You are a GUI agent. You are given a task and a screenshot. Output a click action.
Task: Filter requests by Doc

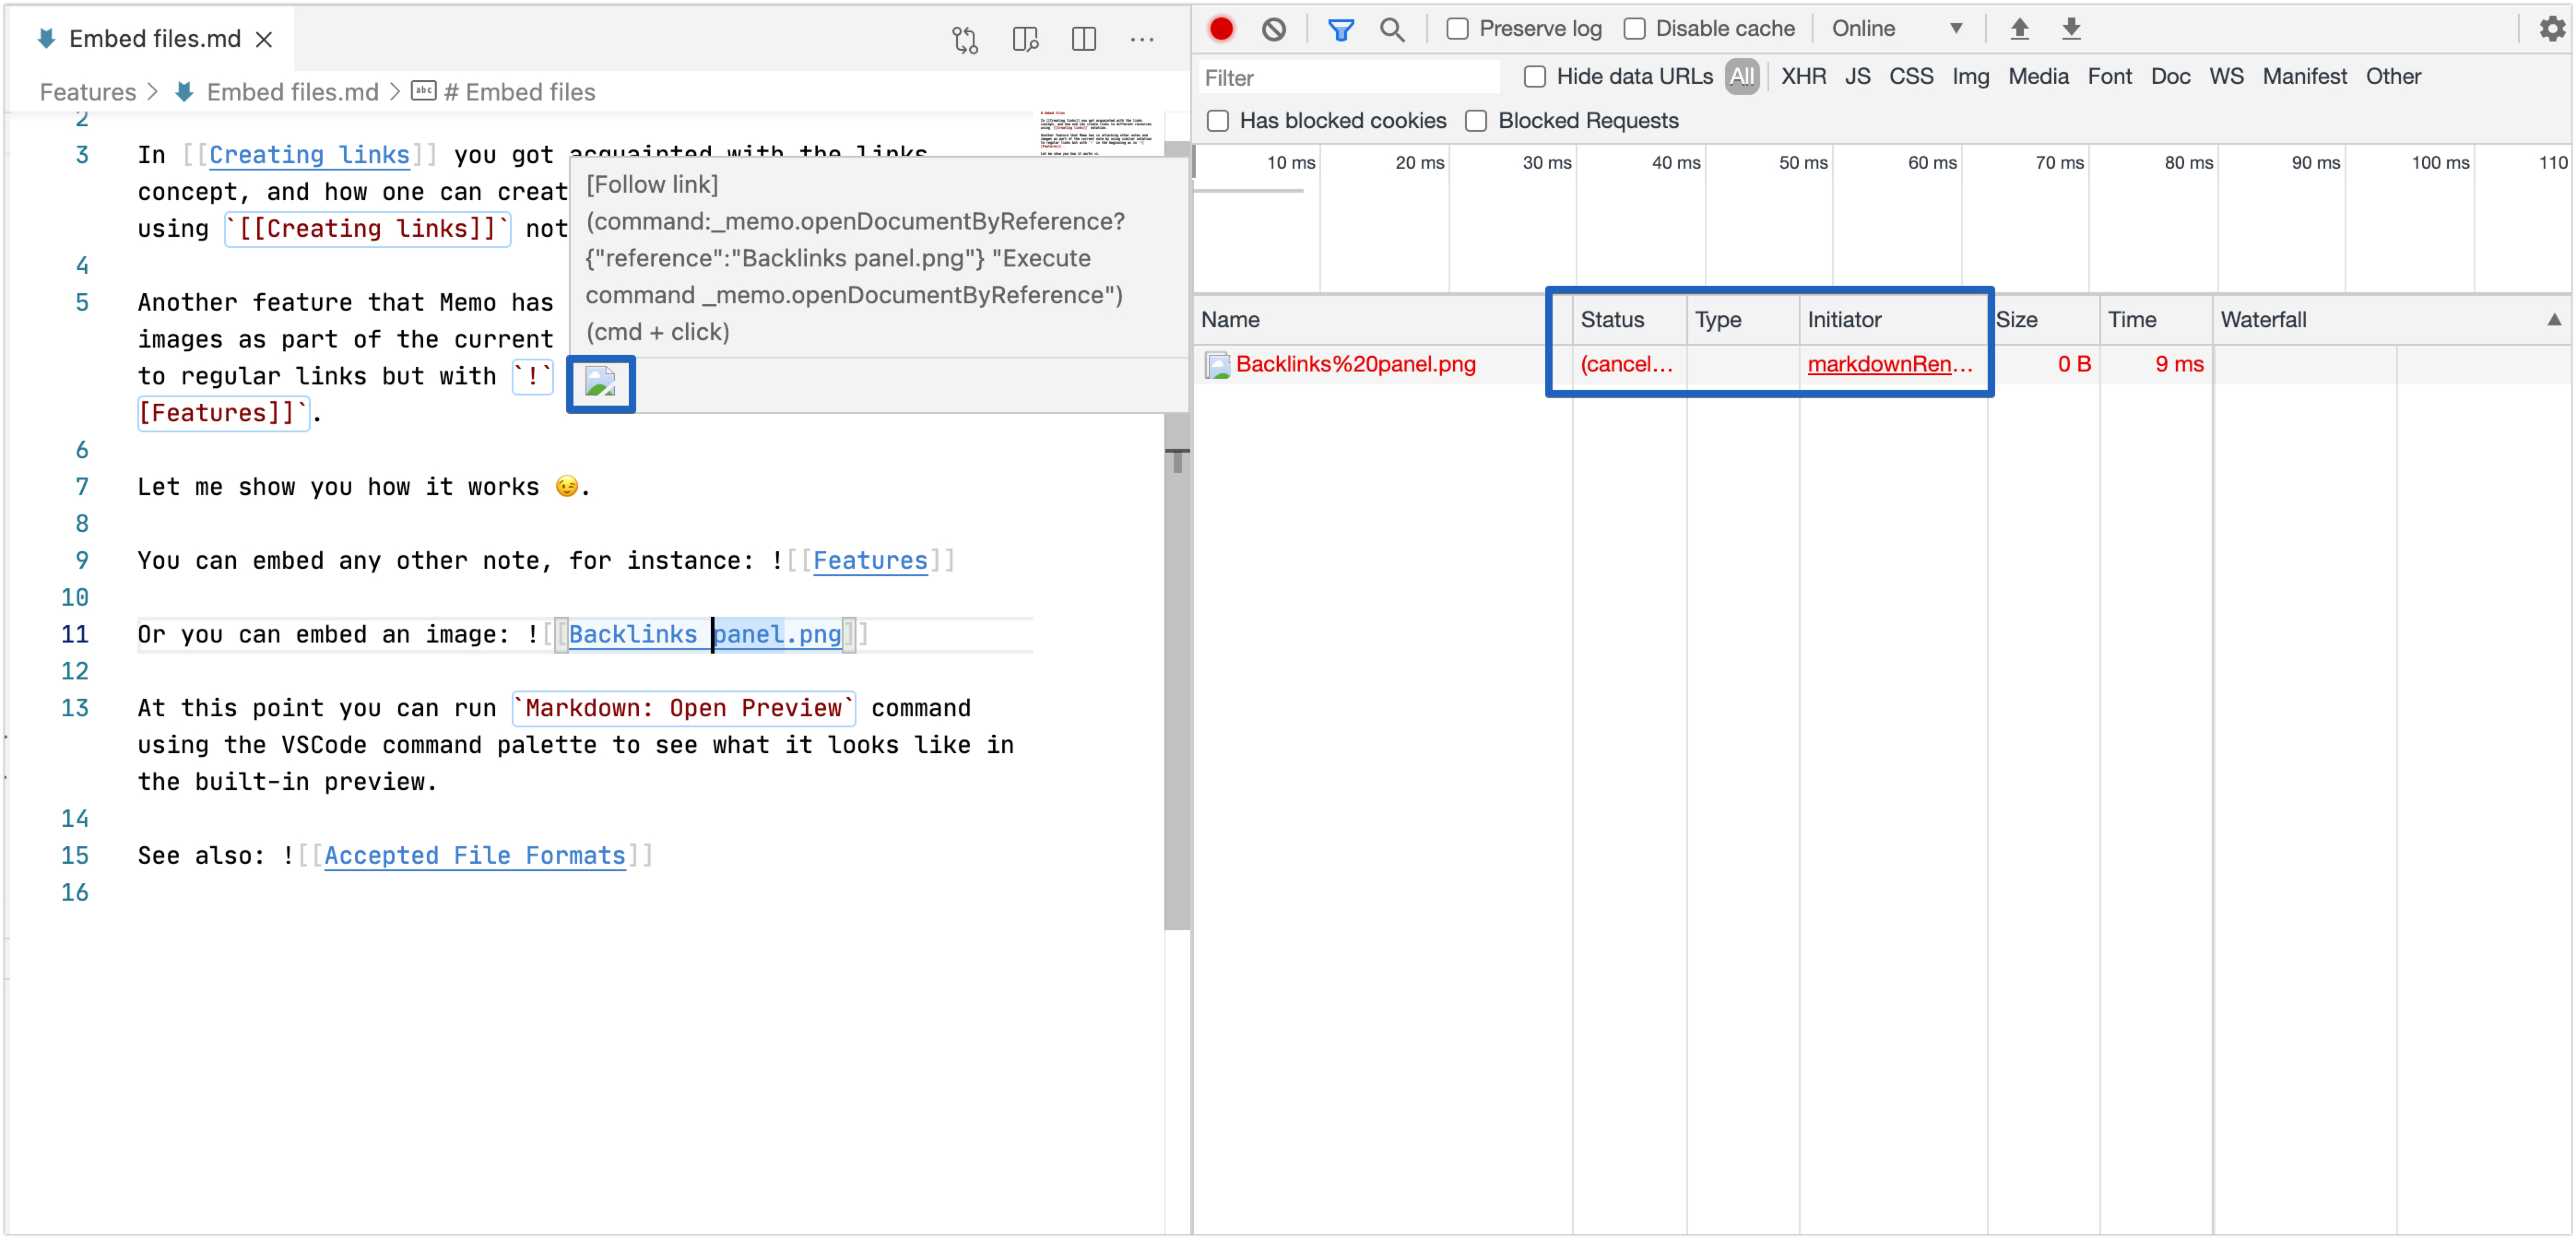(2170, 77)
